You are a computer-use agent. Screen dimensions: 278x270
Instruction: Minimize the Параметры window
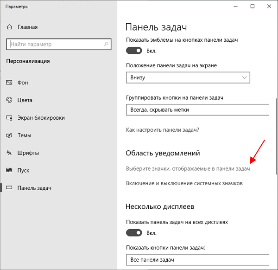tap(236, 6)
